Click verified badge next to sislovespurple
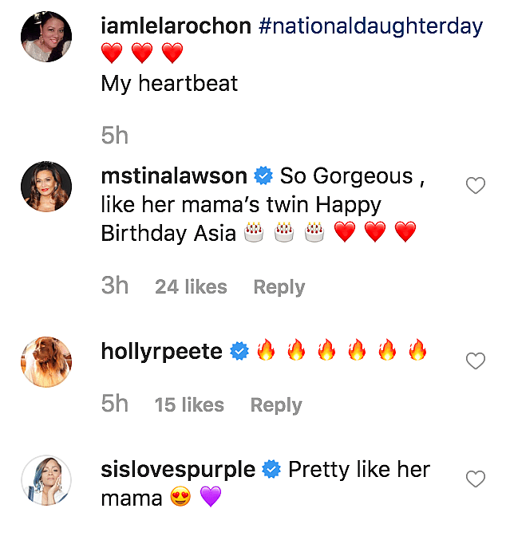 point(271,470)
